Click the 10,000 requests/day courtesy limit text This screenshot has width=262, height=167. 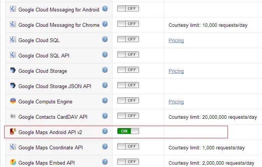[208, 25]
